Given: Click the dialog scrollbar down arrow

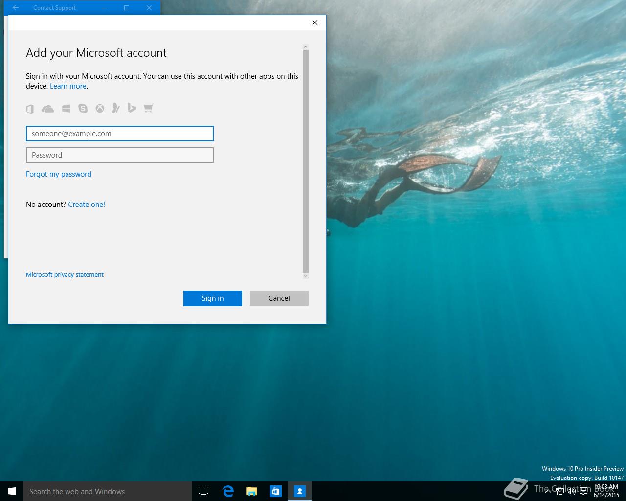Looking at the screenshot, I should click(306, 276).
